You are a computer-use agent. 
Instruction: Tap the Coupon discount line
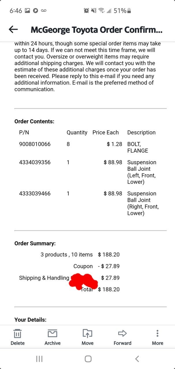(x=96, y=266)
